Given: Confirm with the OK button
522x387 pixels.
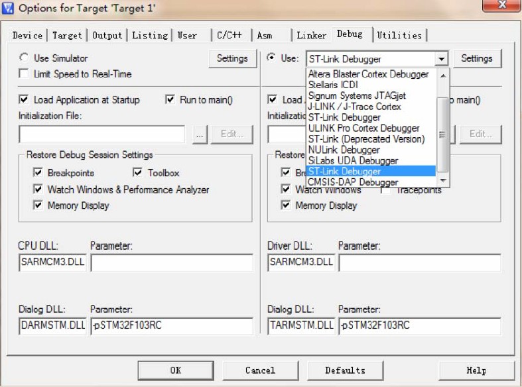Looking at the screenshot, I should tap(176, 370).
